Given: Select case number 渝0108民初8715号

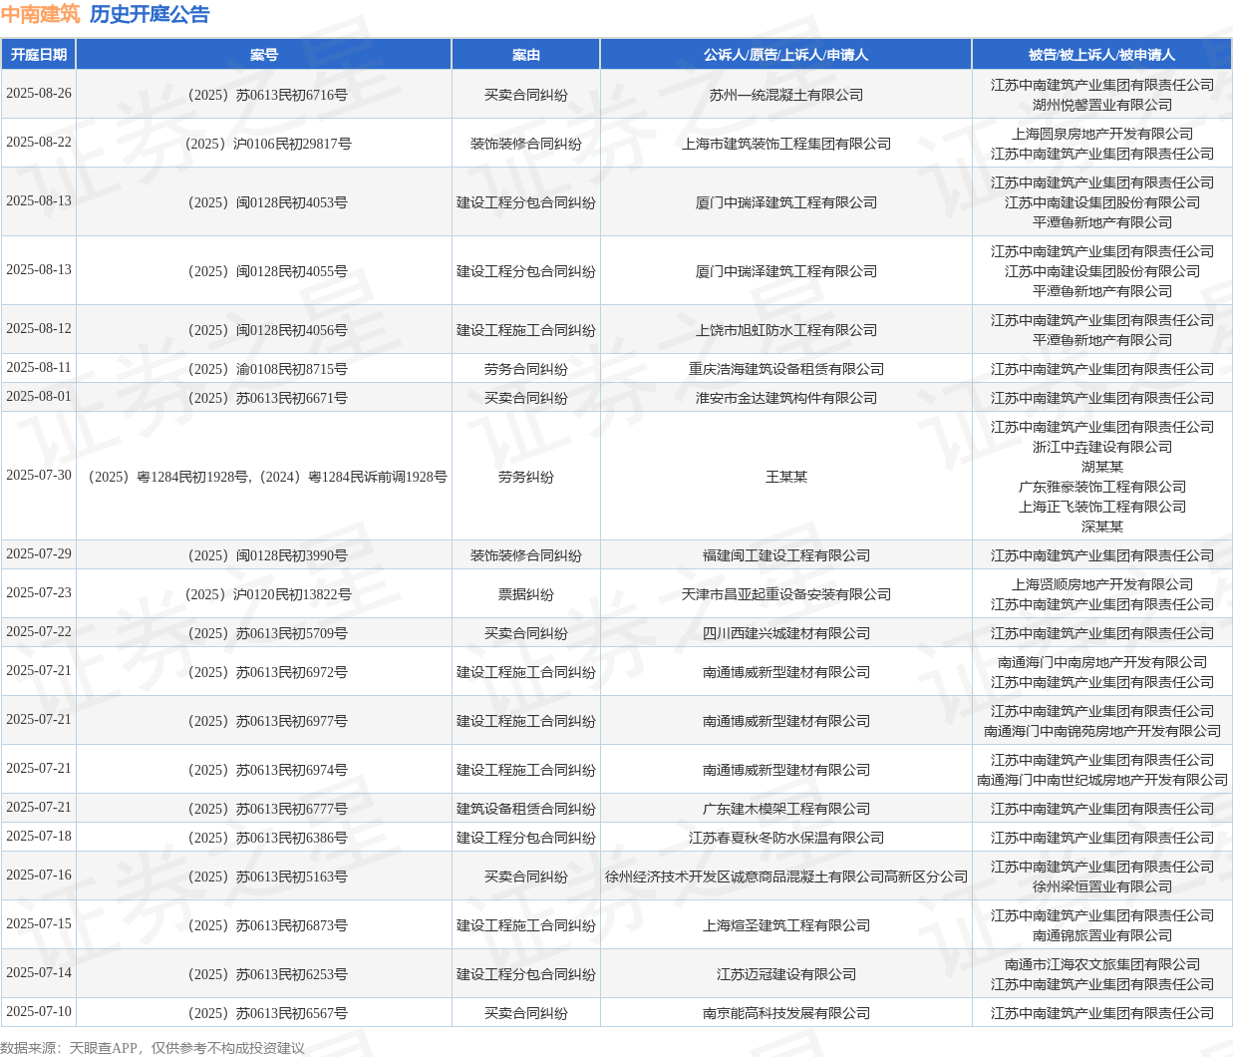Looking at the screenshot, I should click(x=264, y=369).
